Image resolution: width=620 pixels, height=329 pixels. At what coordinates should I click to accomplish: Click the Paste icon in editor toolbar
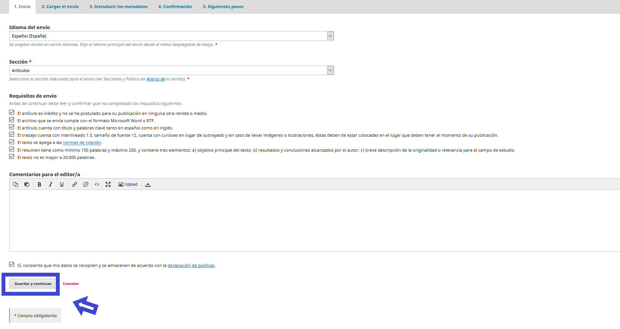[x=27, y=184]
